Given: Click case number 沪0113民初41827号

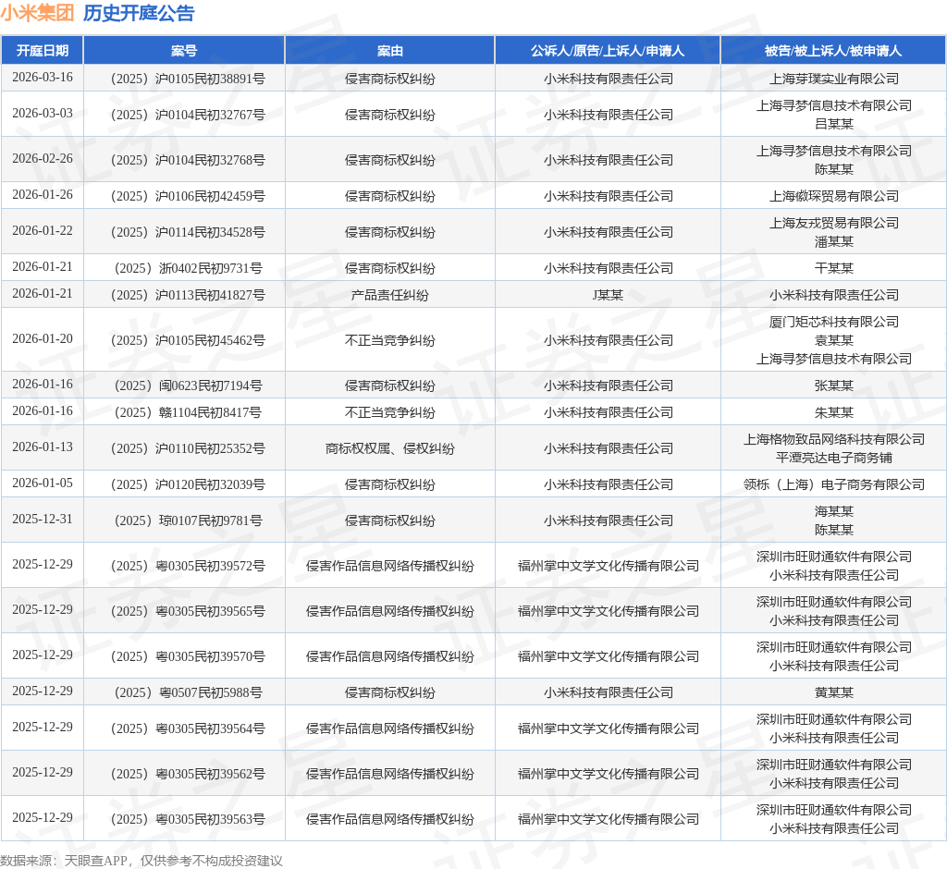Looking at the screenshot, I should point(210,295).
